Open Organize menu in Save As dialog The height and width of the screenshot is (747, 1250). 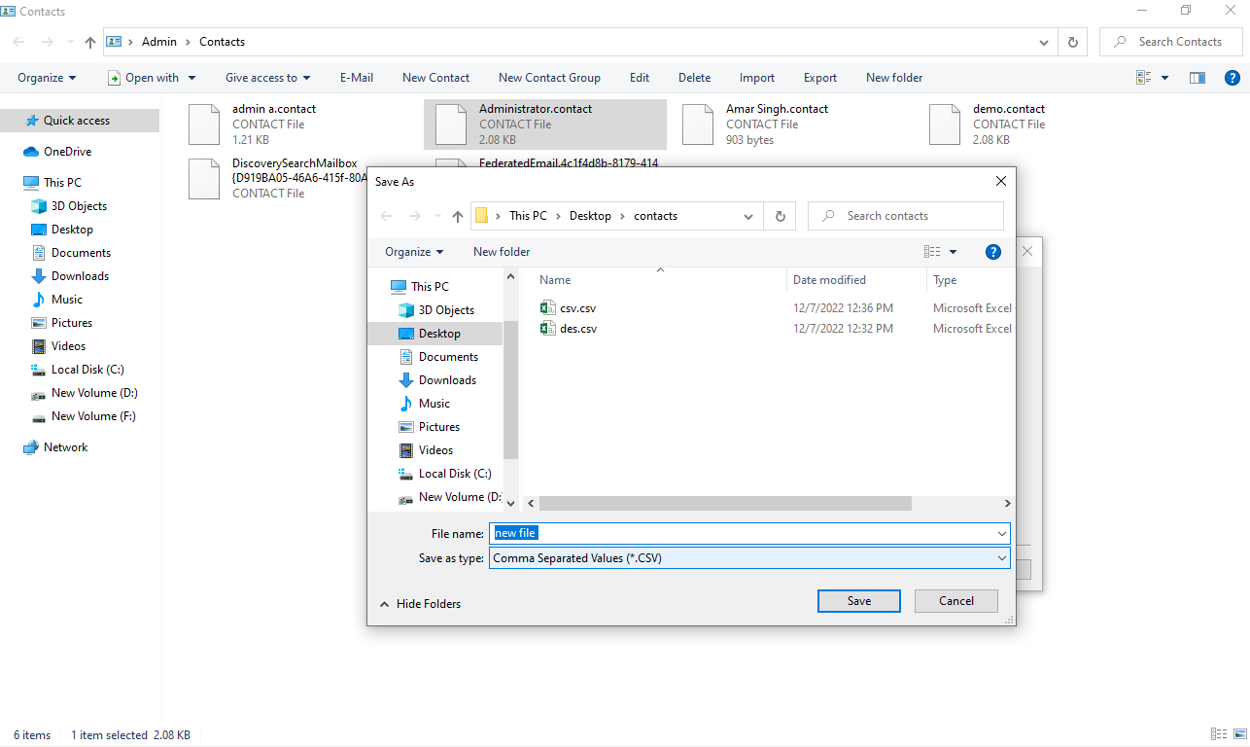click(x=414, y=252)
